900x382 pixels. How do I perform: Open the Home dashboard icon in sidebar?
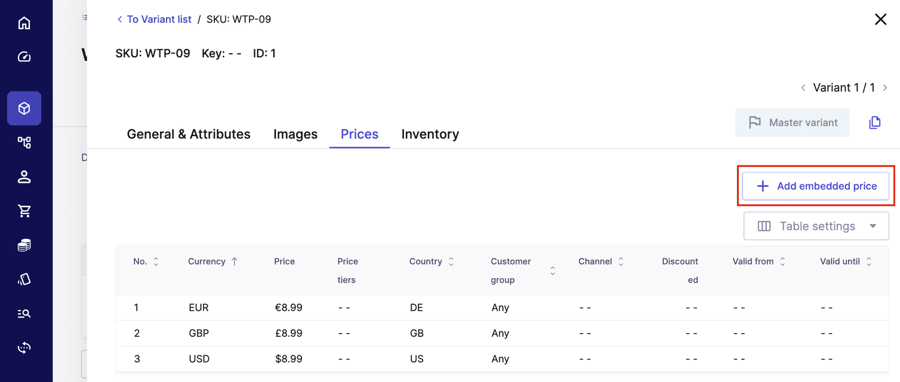tap(24, 22)
